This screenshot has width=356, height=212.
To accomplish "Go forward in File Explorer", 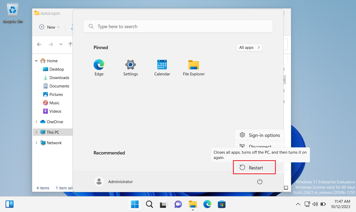I will tap(50, 44).
